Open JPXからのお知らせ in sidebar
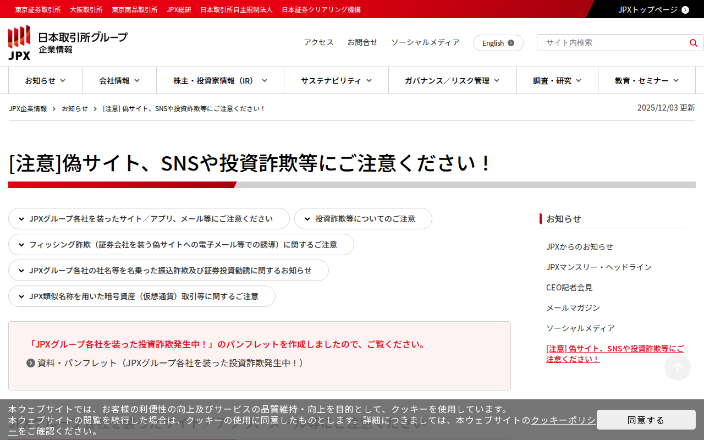The width and height of the screenshot is (704, 440). pyautogui.click(x=580, y=246)
